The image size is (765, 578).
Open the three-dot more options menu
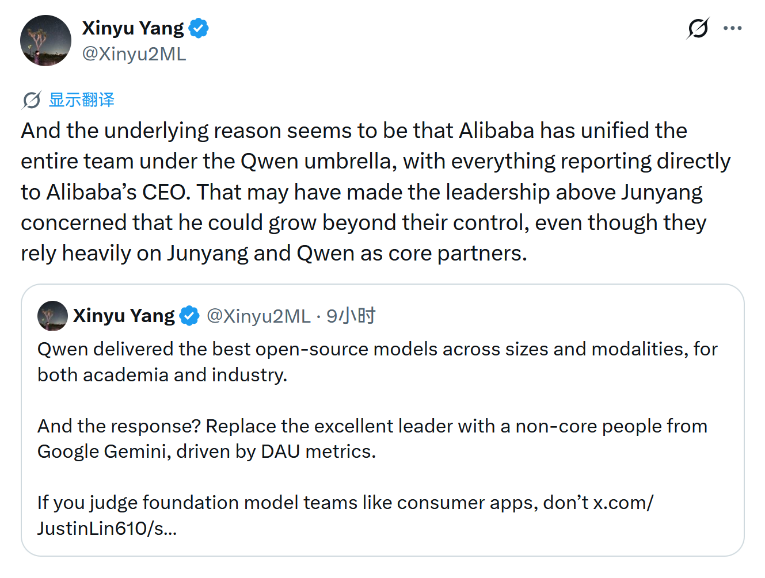tap(732, 28)
